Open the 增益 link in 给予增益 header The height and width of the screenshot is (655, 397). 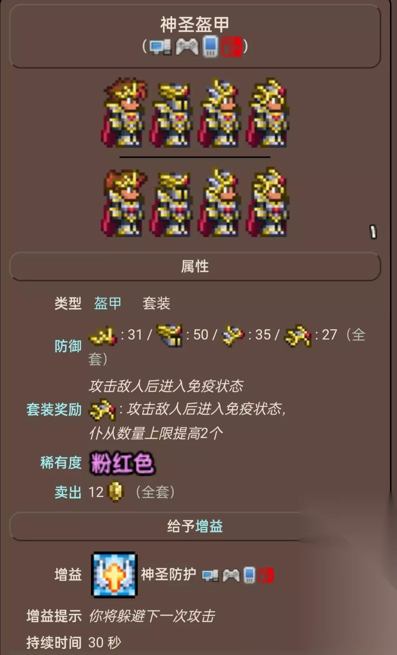(209, 526)
